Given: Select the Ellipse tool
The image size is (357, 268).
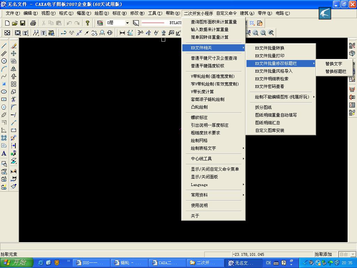Looking at the screenshot, I should coord(4,92).
